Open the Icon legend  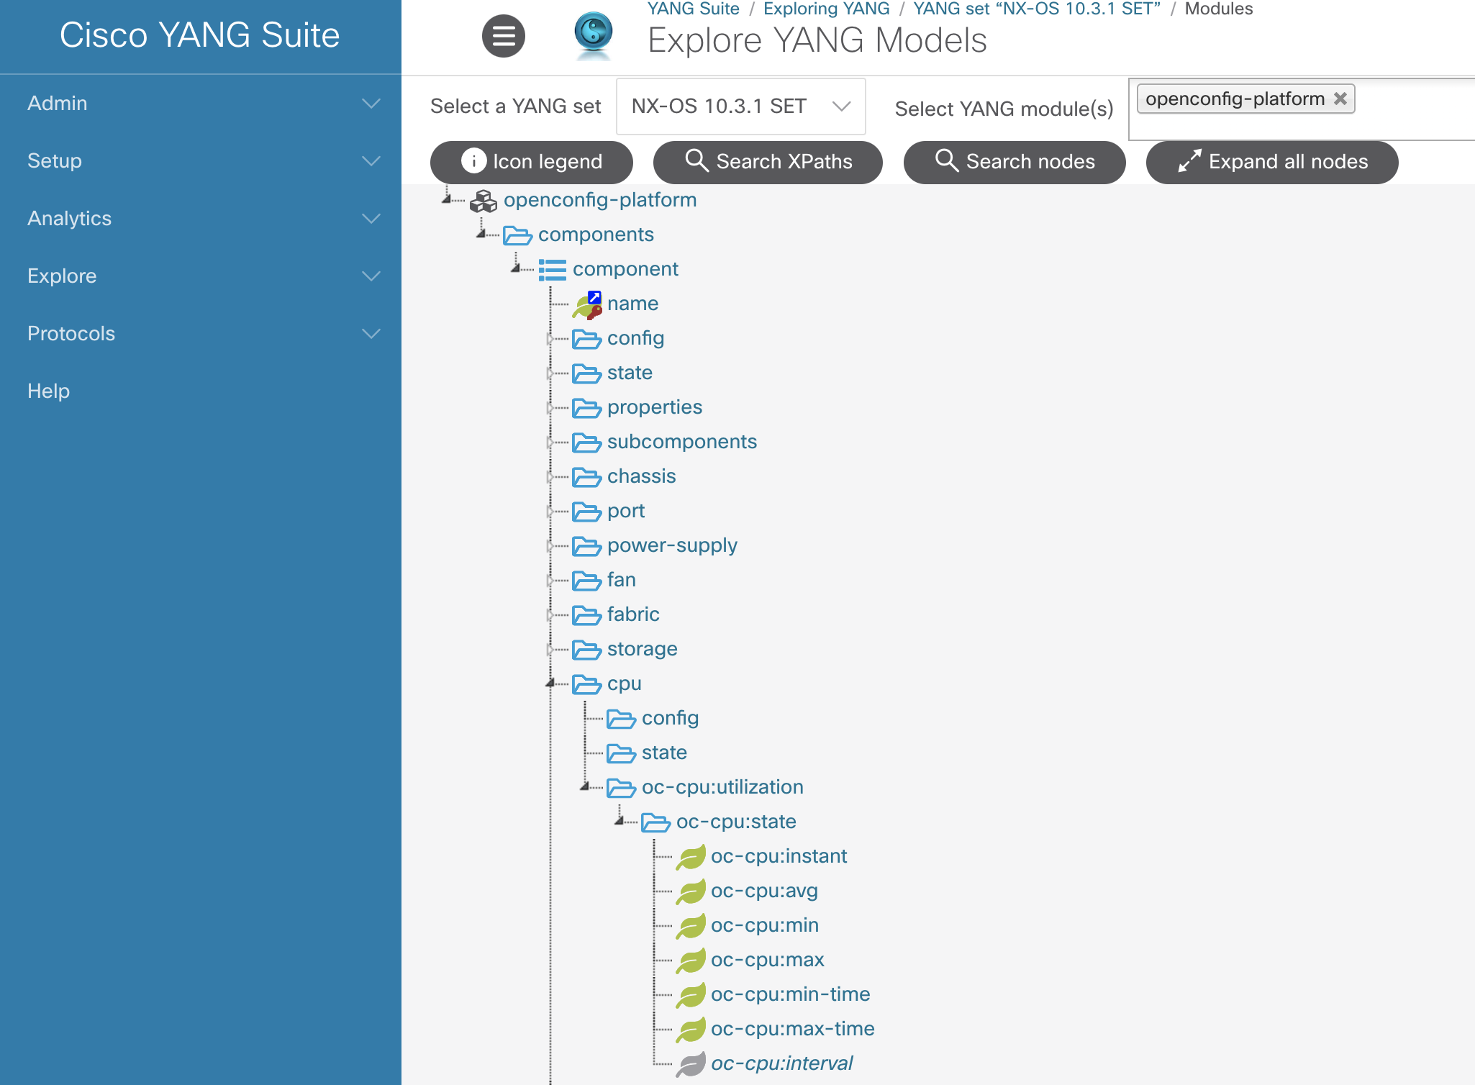coord(532,162)
